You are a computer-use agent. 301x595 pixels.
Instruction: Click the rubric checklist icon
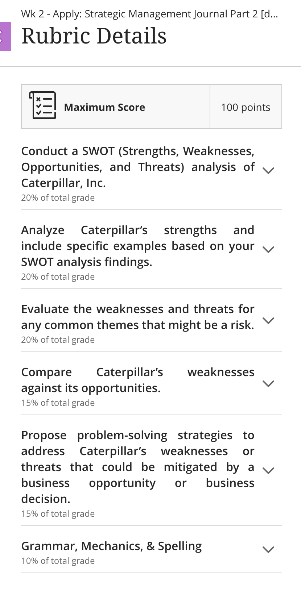click(42, 105)
